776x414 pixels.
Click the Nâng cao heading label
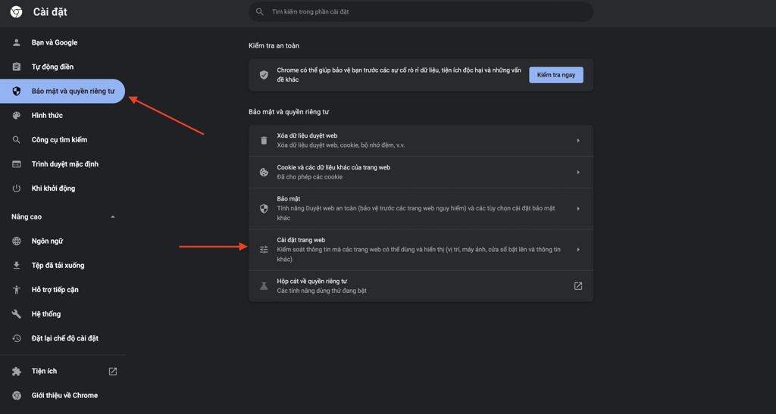point(27,217)
